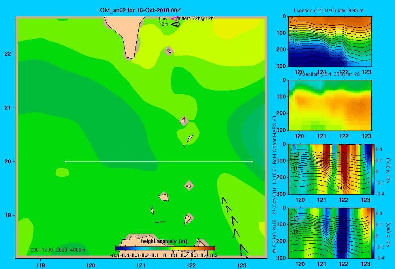Screen dimensions: 395x269
Task: Click longitude label 123 on the main map
Action: click(x=242, y=265)
